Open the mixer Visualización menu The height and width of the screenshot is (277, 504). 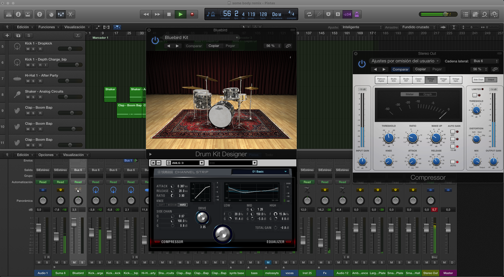pyautogui.click(x=75, y=154)
